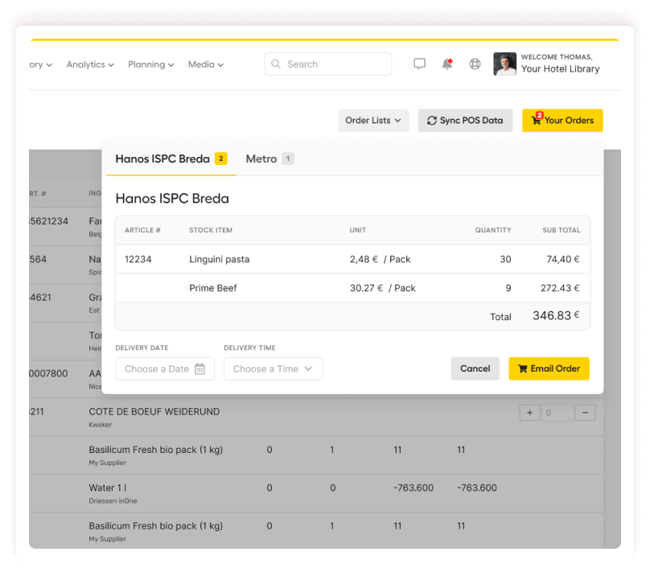Open the chat messages icon
The image size is (650, 568).
coord(419,64)
